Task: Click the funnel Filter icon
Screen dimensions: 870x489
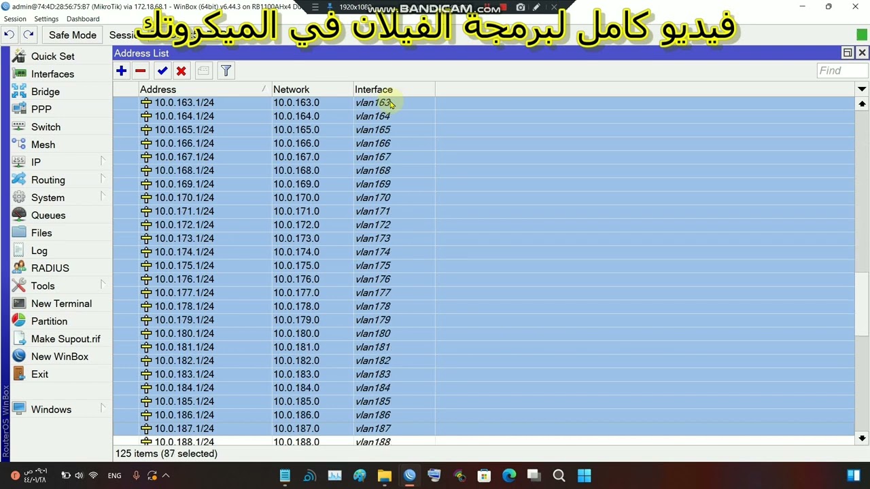Action: tap(226, 71)
